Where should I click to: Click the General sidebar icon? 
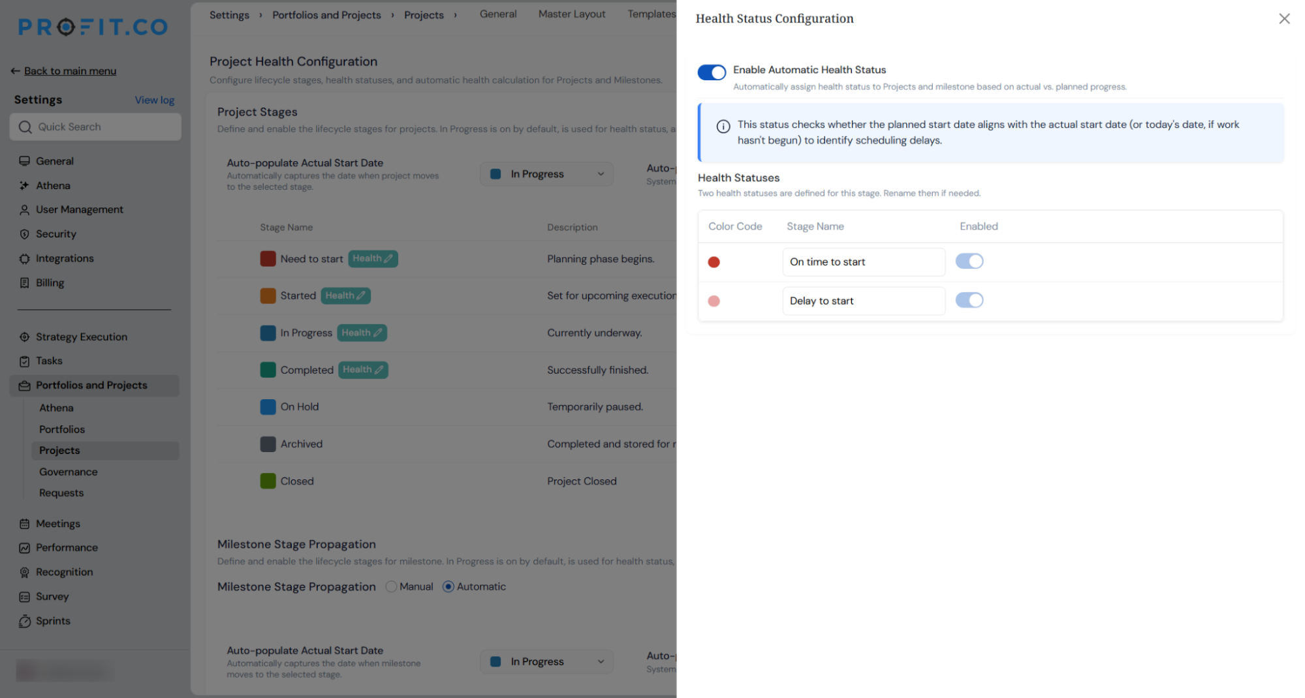24,161
